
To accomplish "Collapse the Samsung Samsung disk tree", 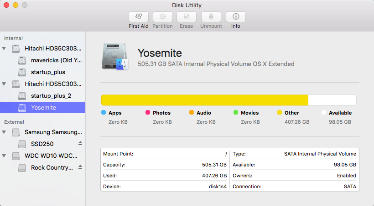I will coord(4,132).
